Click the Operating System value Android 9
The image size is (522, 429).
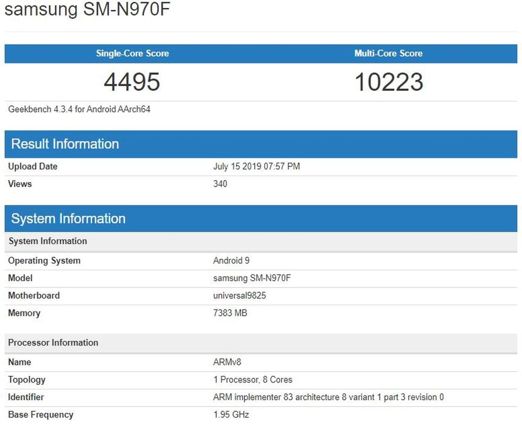[x=231, y=260]
